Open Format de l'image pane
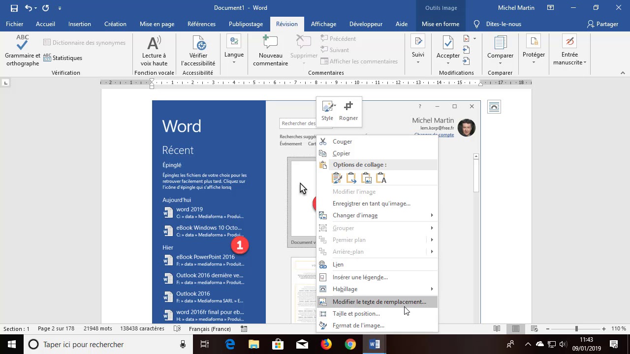This screenshot has width=630, height=354. point(377,325)
